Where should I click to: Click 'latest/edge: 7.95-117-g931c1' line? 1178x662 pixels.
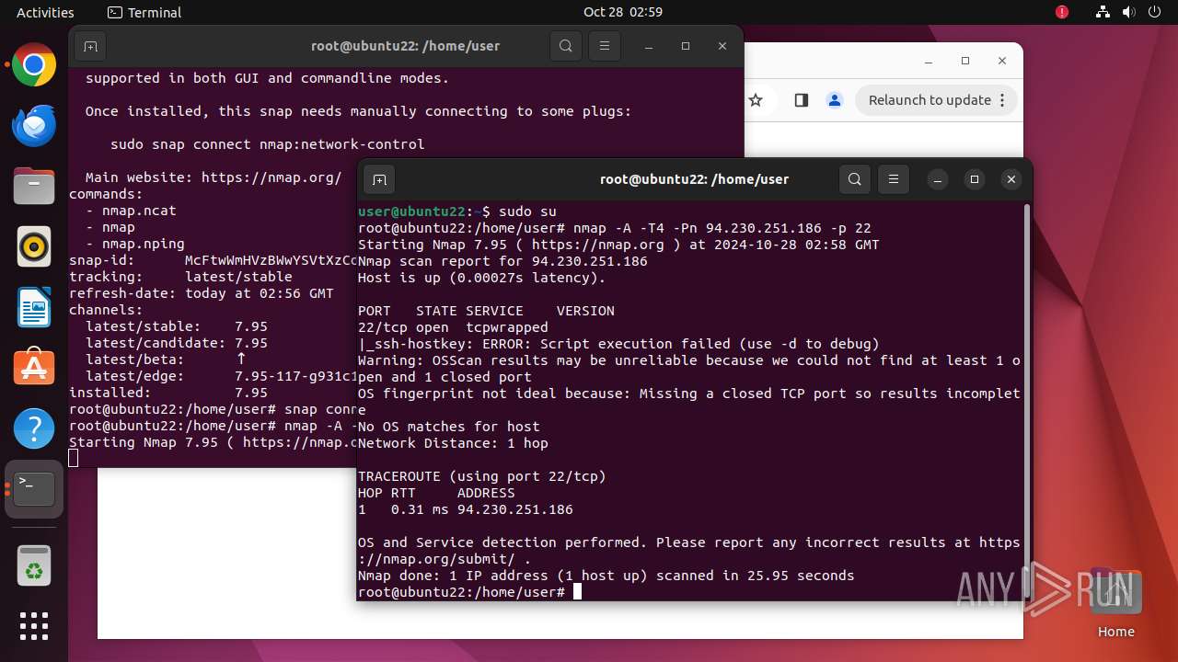(221, 376)
